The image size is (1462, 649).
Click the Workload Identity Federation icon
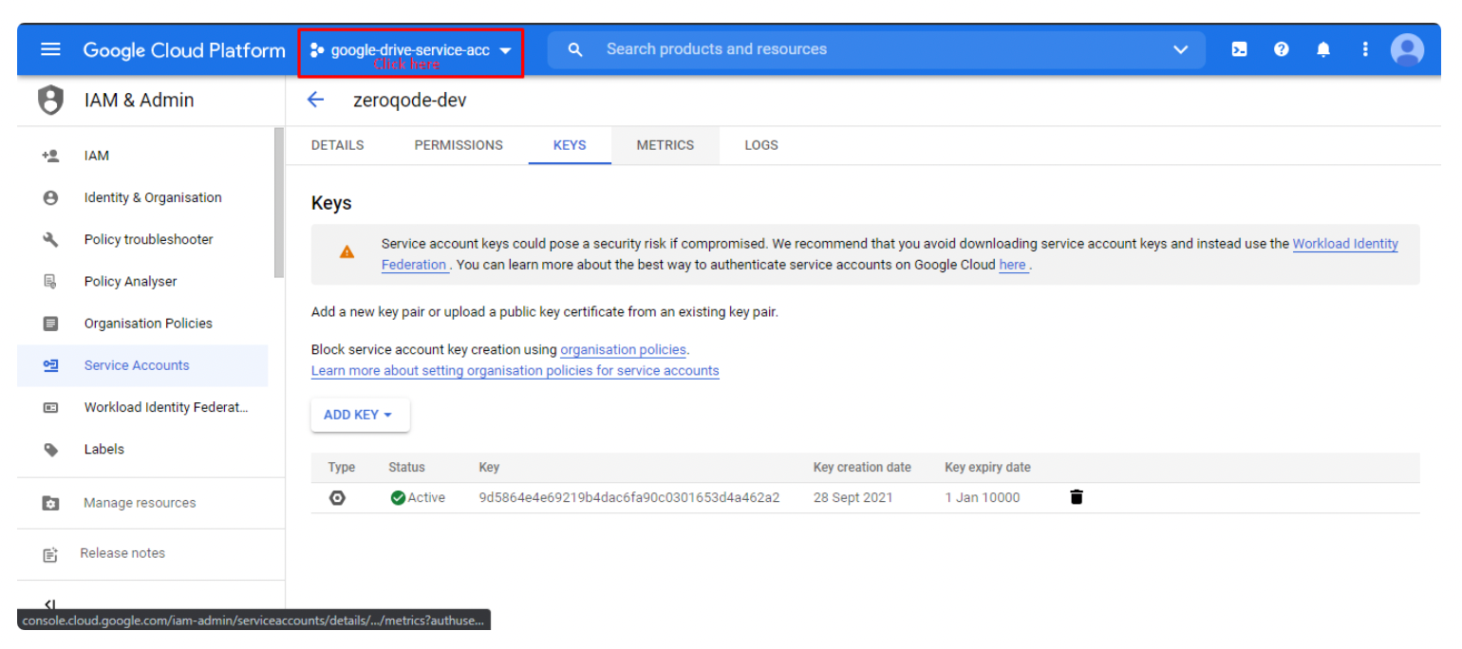pyautogui.click(x=51, y=407)
